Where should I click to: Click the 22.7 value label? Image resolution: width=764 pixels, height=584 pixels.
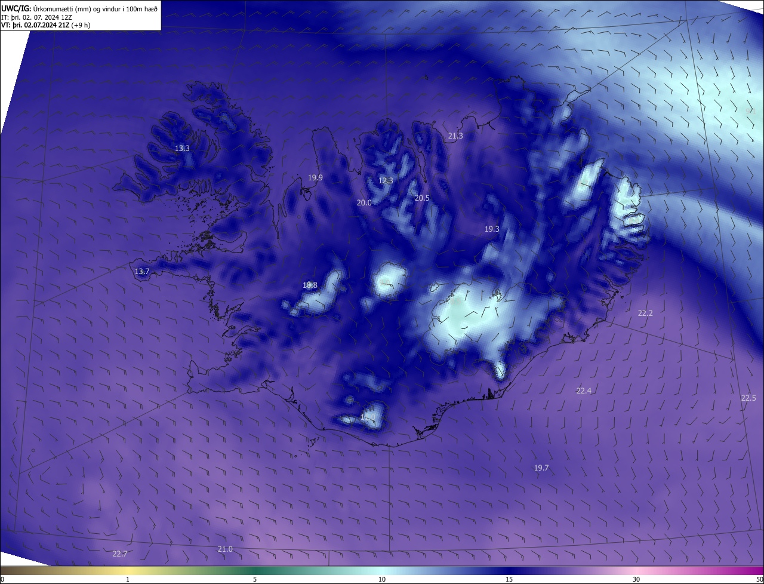[x=120, y=554]
